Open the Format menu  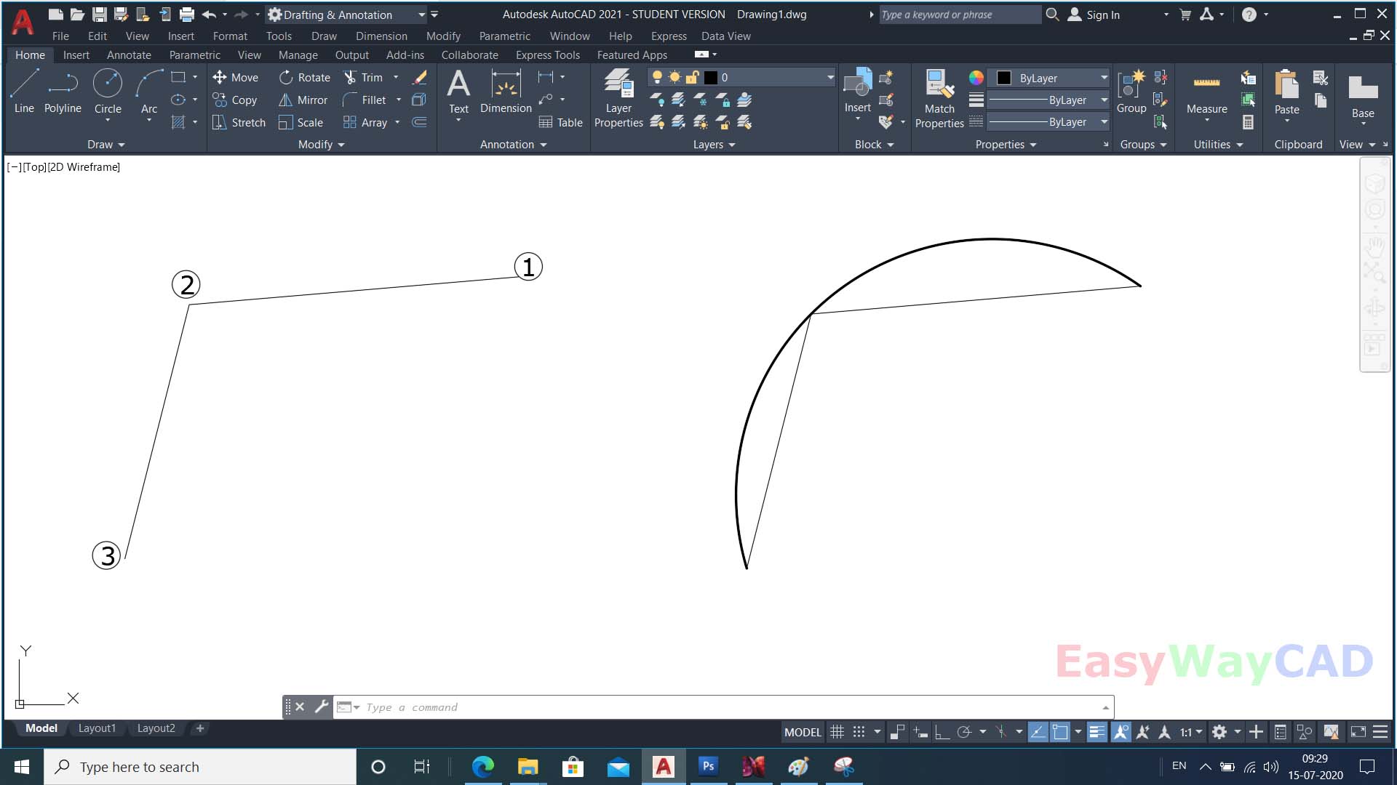pyautogui.click(x=230, y=36)
